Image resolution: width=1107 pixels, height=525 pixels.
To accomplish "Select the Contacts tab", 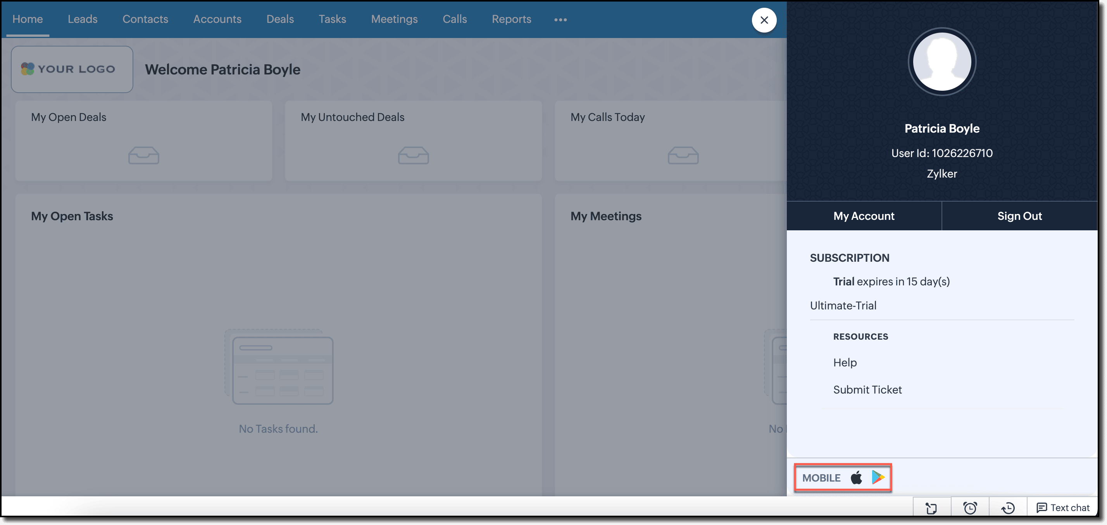I will pos(145,19).
